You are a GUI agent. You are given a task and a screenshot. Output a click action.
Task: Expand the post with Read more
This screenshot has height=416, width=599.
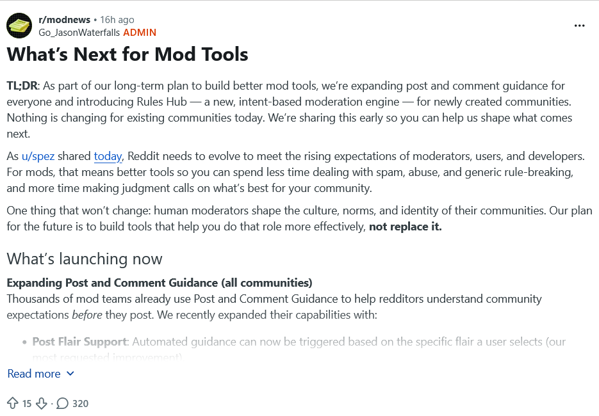coord(33,374)
